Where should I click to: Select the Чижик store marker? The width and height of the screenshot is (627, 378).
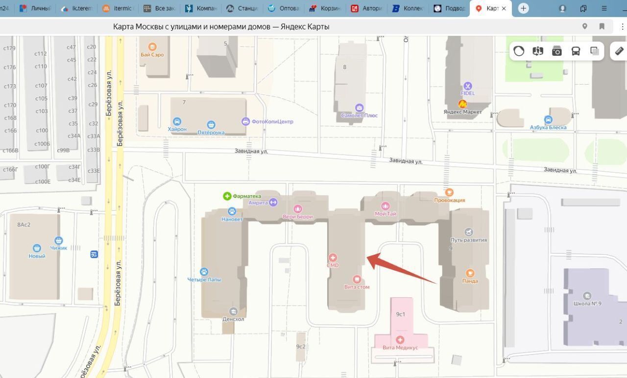59,240
